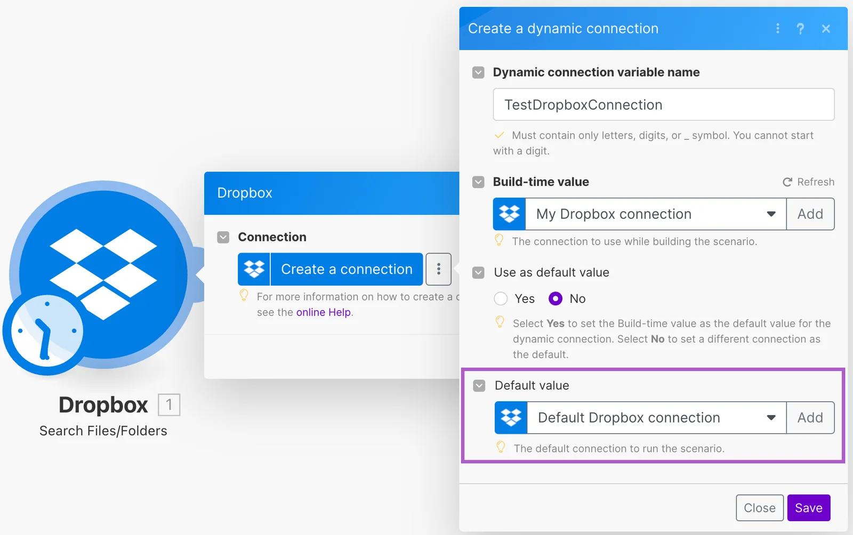This screenshot has height=535, width=853.
Task: Collapse the Connection section in Dropbox panel
Action: pyautogui.click(x=223, y=237)
